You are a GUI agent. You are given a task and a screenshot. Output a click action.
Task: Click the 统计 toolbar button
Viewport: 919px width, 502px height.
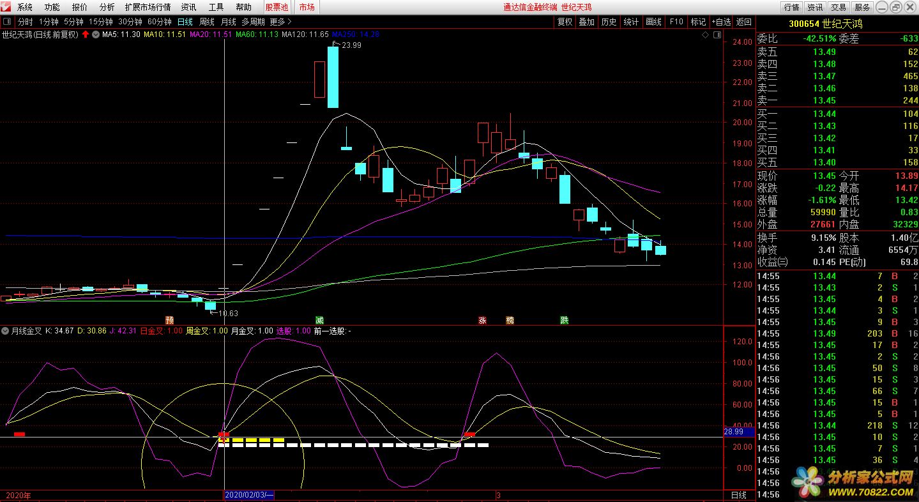click(631, 22)
